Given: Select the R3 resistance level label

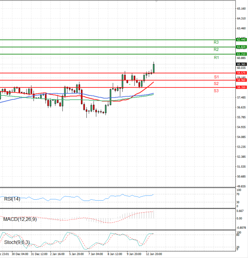Looking at the screenshot, I should [x=216, y=43].
